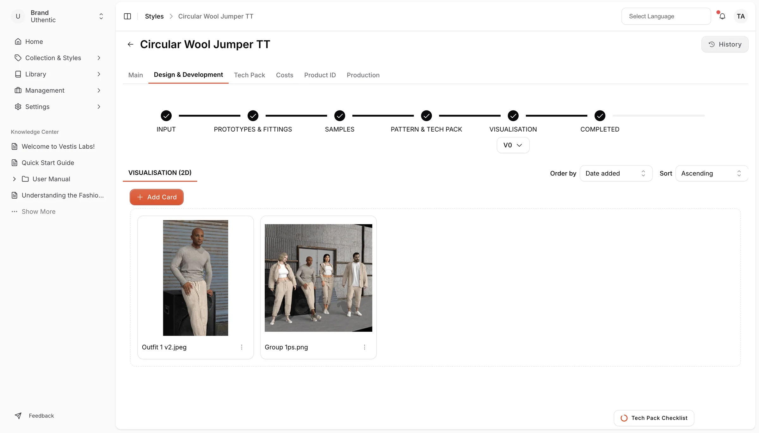This screenshot has width=759, height=433.
Task: Open the Outfit 1 v2.jpeg thumbnail
Action: coord(195,278)
